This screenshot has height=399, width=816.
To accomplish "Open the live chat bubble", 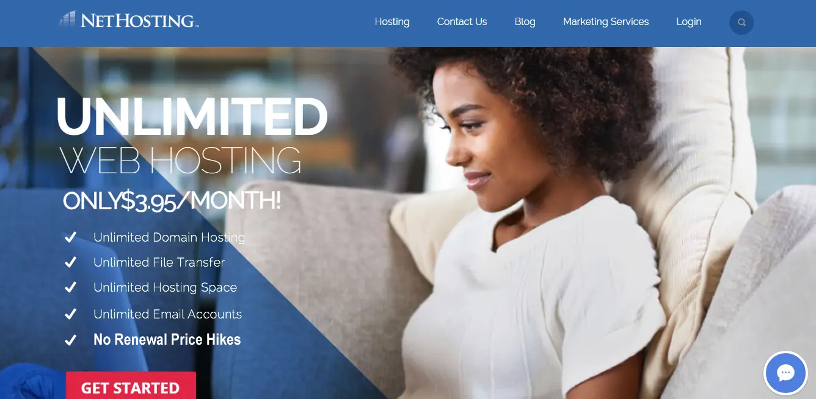I will tap(785, 373).
